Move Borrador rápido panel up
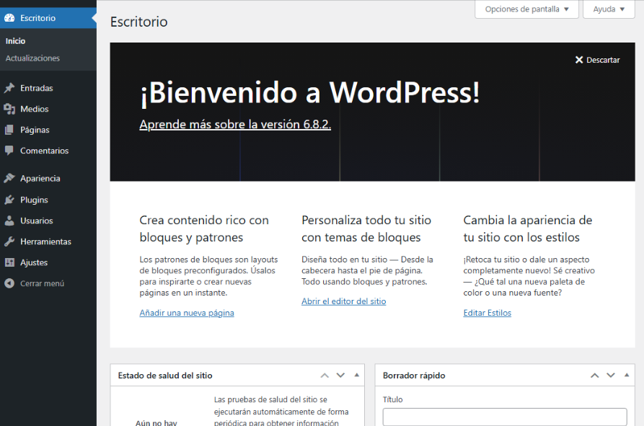The width and height of the screenshot is (644, 426). 595,376
